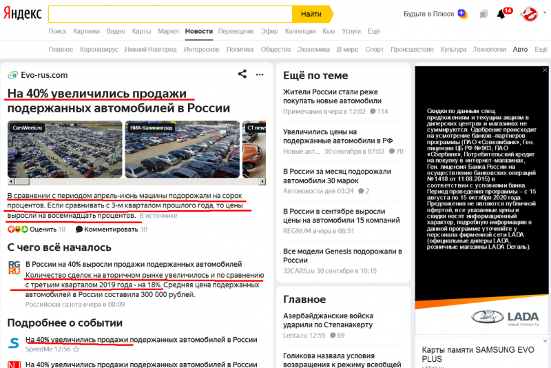The width and height of the screenshot is (551, 368).
Task: Click the share icon on the article
Action: coord(242,74)
